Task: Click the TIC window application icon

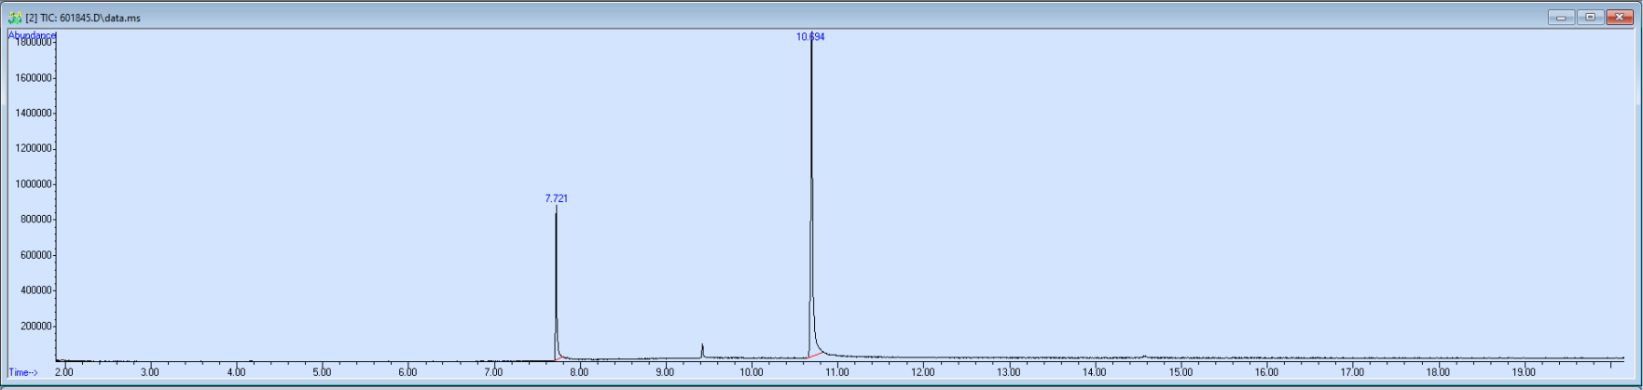Action: point(15,18)
